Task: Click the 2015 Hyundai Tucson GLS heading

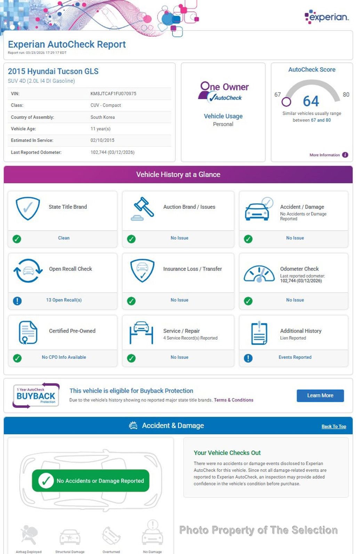Action: [x=53, y=72]
